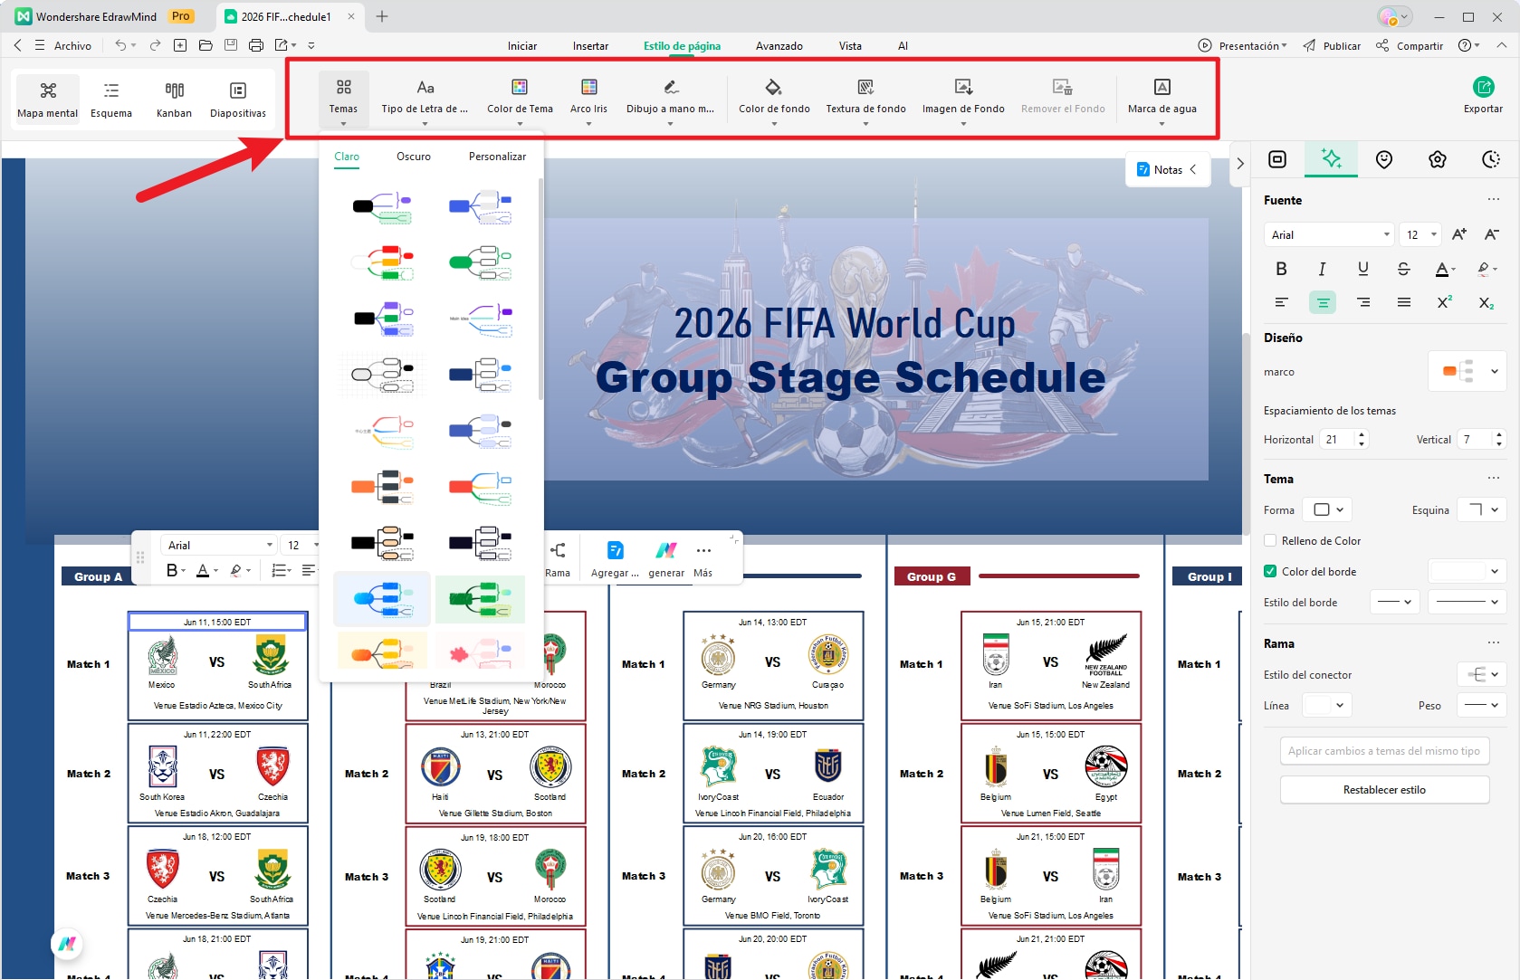This screenshot has width=1520, height=980.
Task: Open the Arial font family dropdown
Action: tap(1328, 234)
